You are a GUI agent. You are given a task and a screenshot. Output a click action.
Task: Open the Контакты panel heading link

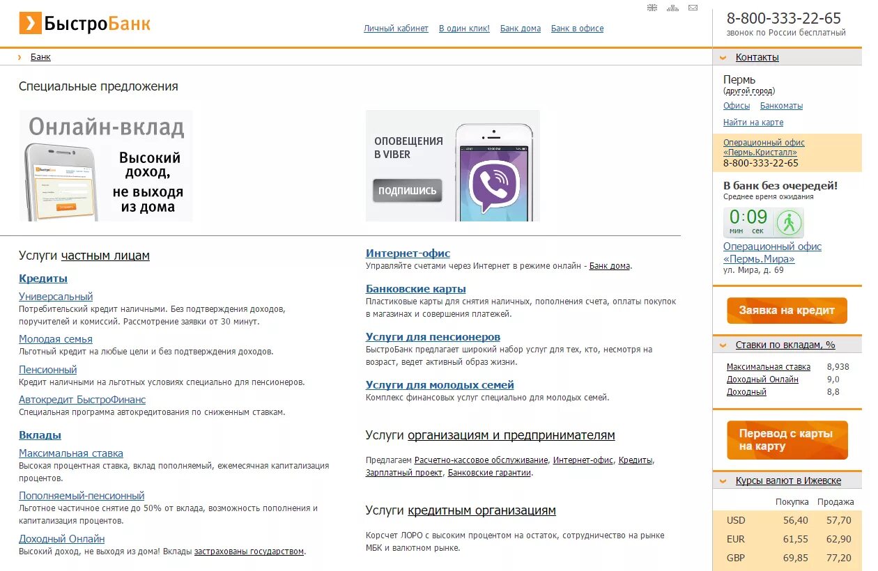pos(757,57)
